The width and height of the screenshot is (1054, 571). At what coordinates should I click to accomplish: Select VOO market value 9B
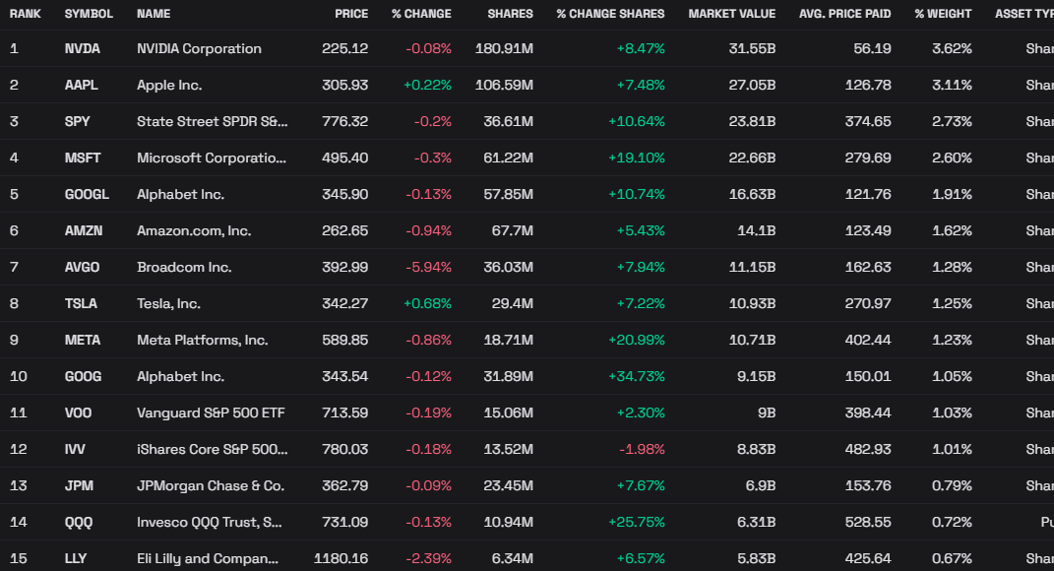click(x=767, y=412)
